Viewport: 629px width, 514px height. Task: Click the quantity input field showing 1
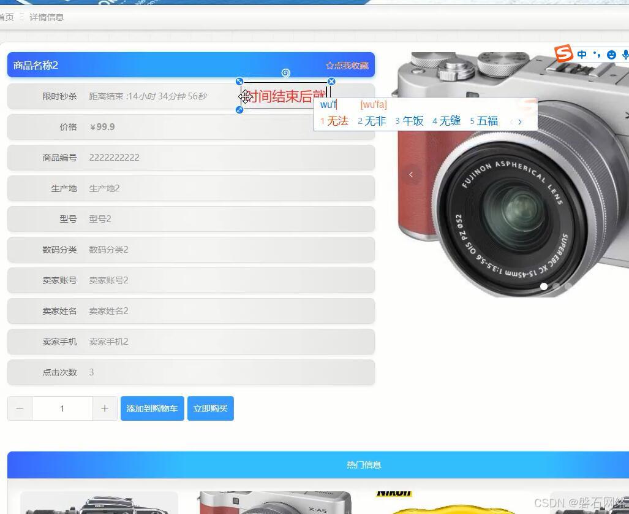(x=62, y=408)
